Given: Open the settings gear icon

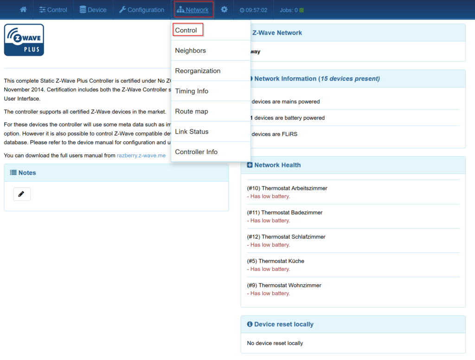Looking at the screenshot, I should 224,10.
